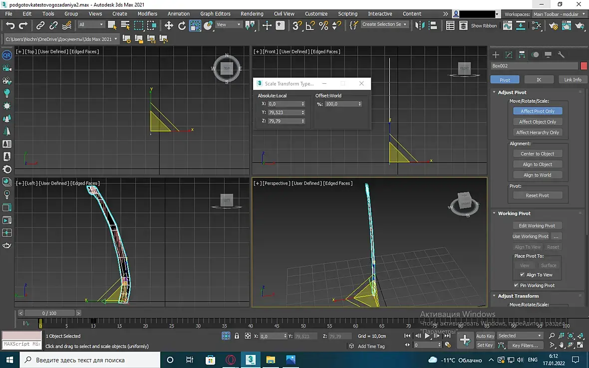Screen dimensions: 589x368
Task: Toggle the Align To View checkbox
Action: click(522, 275)
